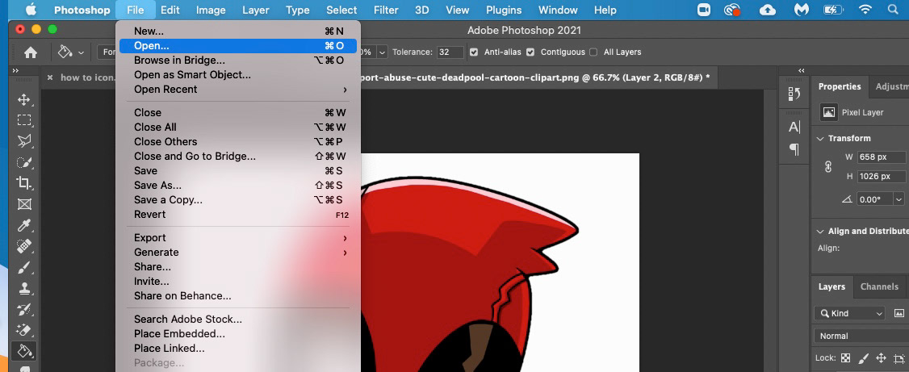Collapse the Align and Distribute section

(820, 232)
